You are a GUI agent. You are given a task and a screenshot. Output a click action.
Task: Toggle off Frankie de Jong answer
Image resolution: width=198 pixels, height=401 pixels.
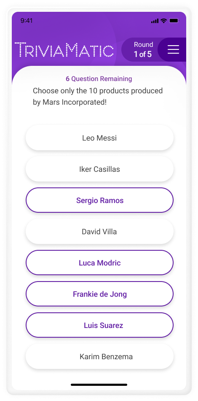(99, 294)
